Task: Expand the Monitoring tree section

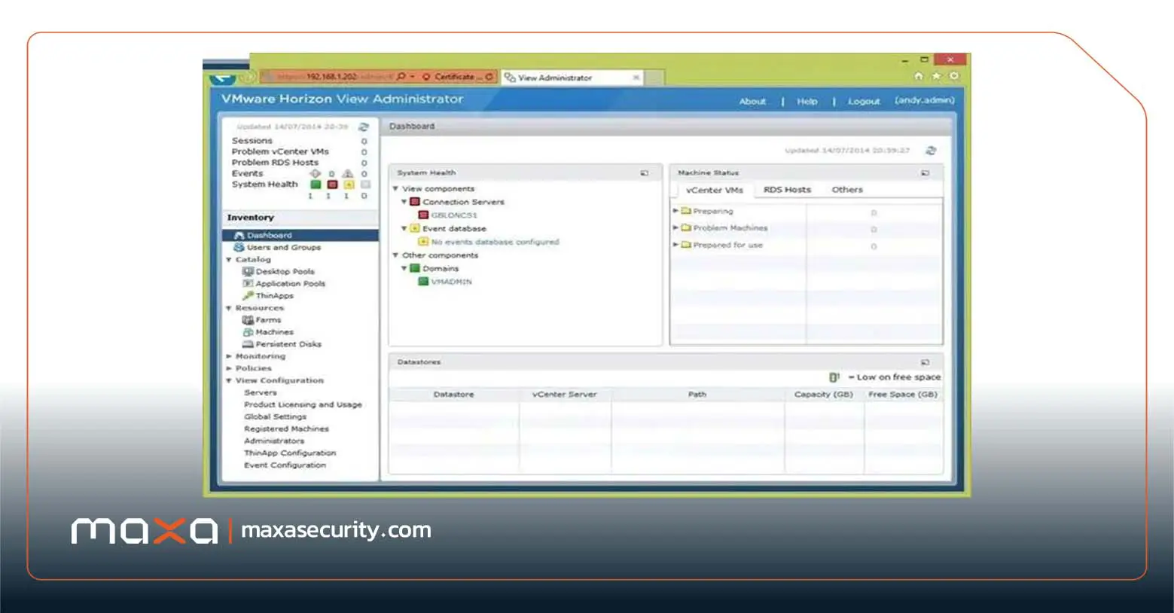Action: click(229, 356)
